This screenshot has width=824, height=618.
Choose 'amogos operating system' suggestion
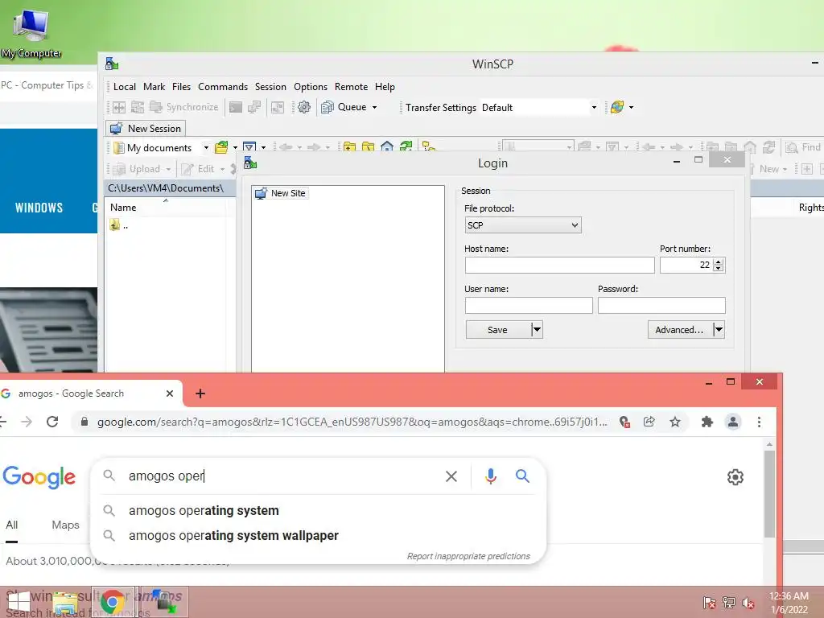pos(319,511)
